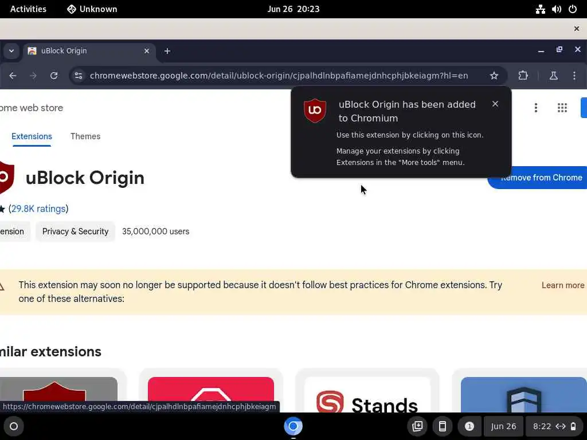Open the Extensions puzzle icon menu
The image size is (587, 440).
[523, 76]
